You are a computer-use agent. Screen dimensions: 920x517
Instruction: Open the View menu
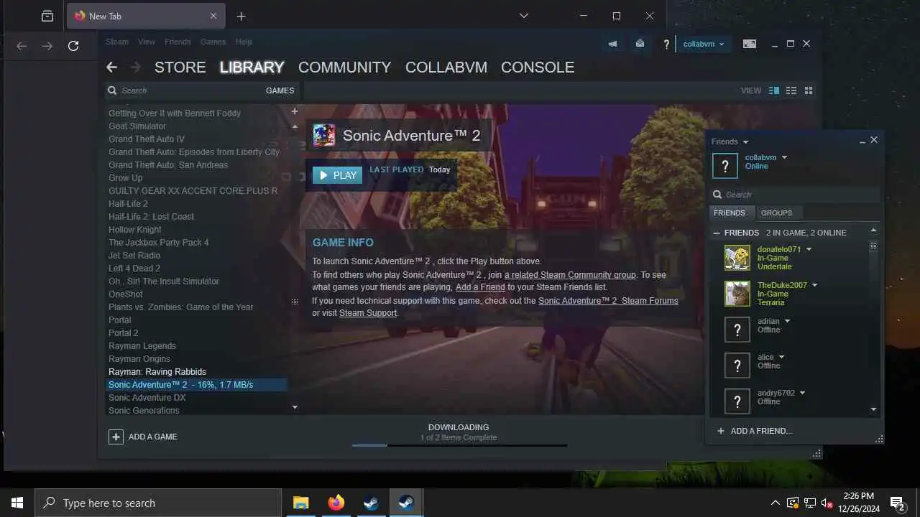pos(147,42)
